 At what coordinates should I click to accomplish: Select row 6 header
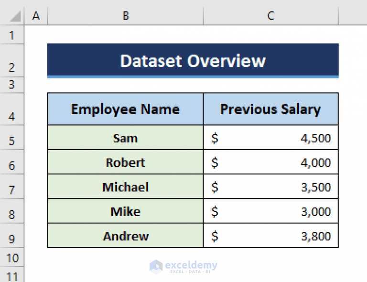12,162
